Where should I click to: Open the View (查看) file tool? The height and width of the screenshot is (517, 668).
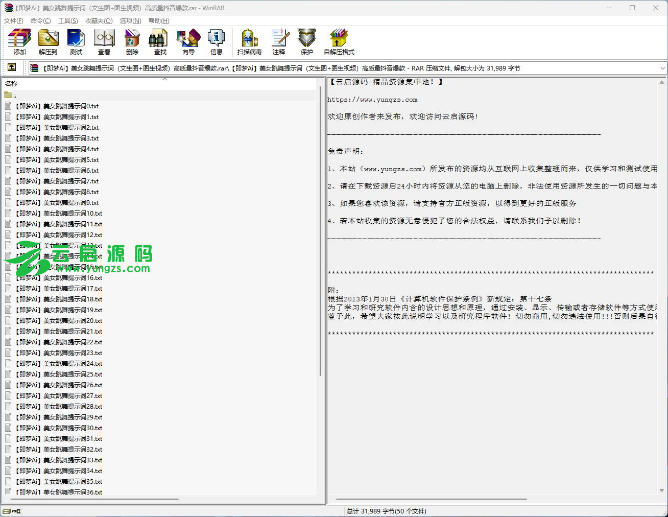point(104,42)
